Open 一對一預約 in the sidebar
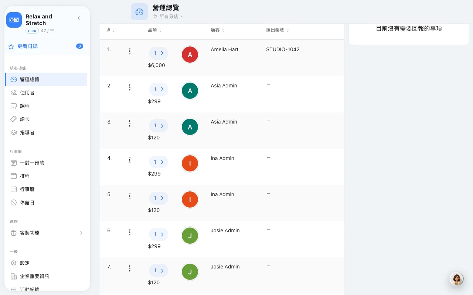Viewport: 473px width, 295px height. point(46,163)
